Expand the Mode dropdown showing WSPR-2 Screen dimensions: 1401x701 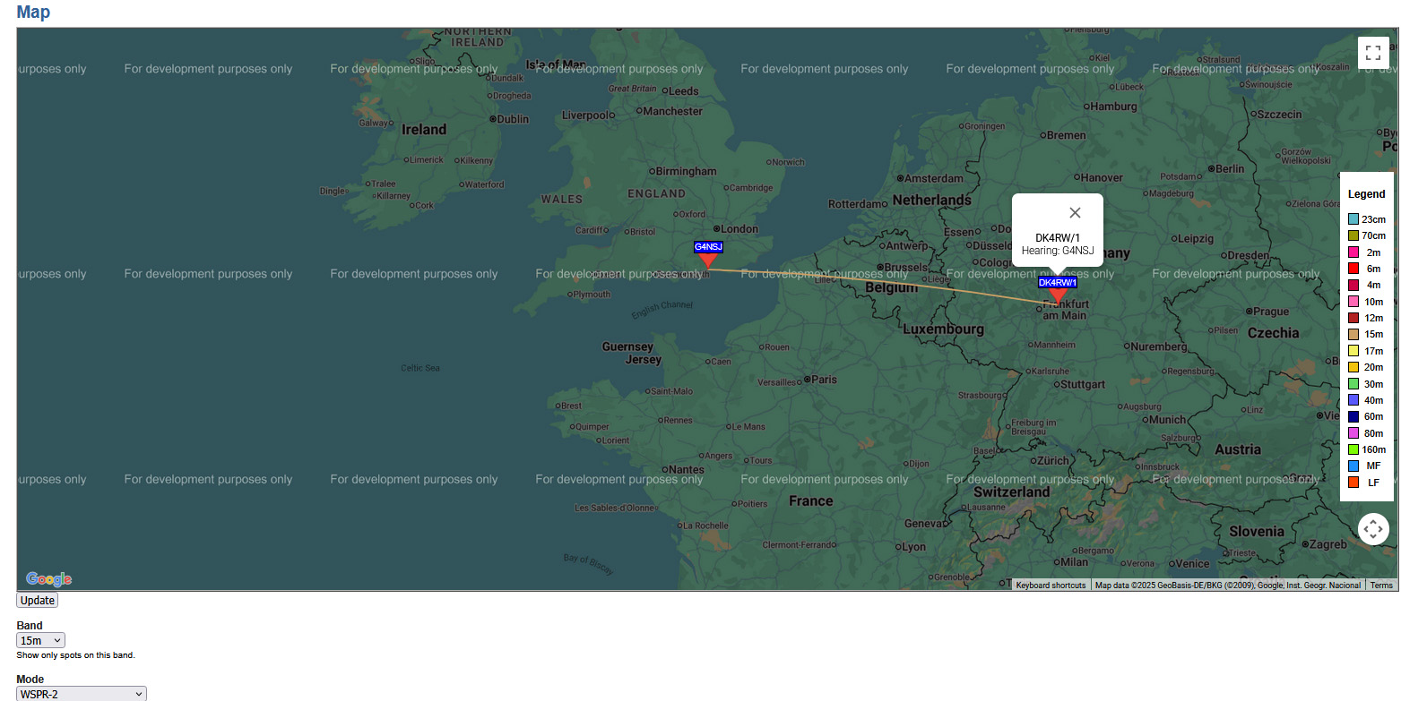[82, 694]
